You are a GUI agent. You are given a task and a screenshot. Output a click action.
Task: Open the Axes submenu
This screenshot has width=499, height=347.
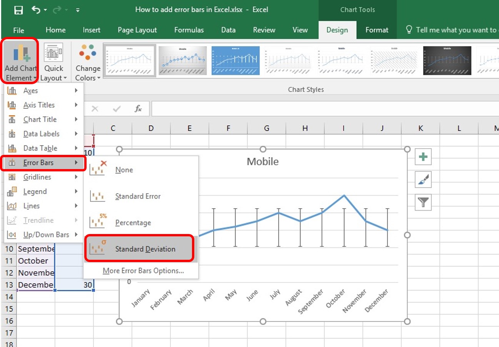coord(43,91)
